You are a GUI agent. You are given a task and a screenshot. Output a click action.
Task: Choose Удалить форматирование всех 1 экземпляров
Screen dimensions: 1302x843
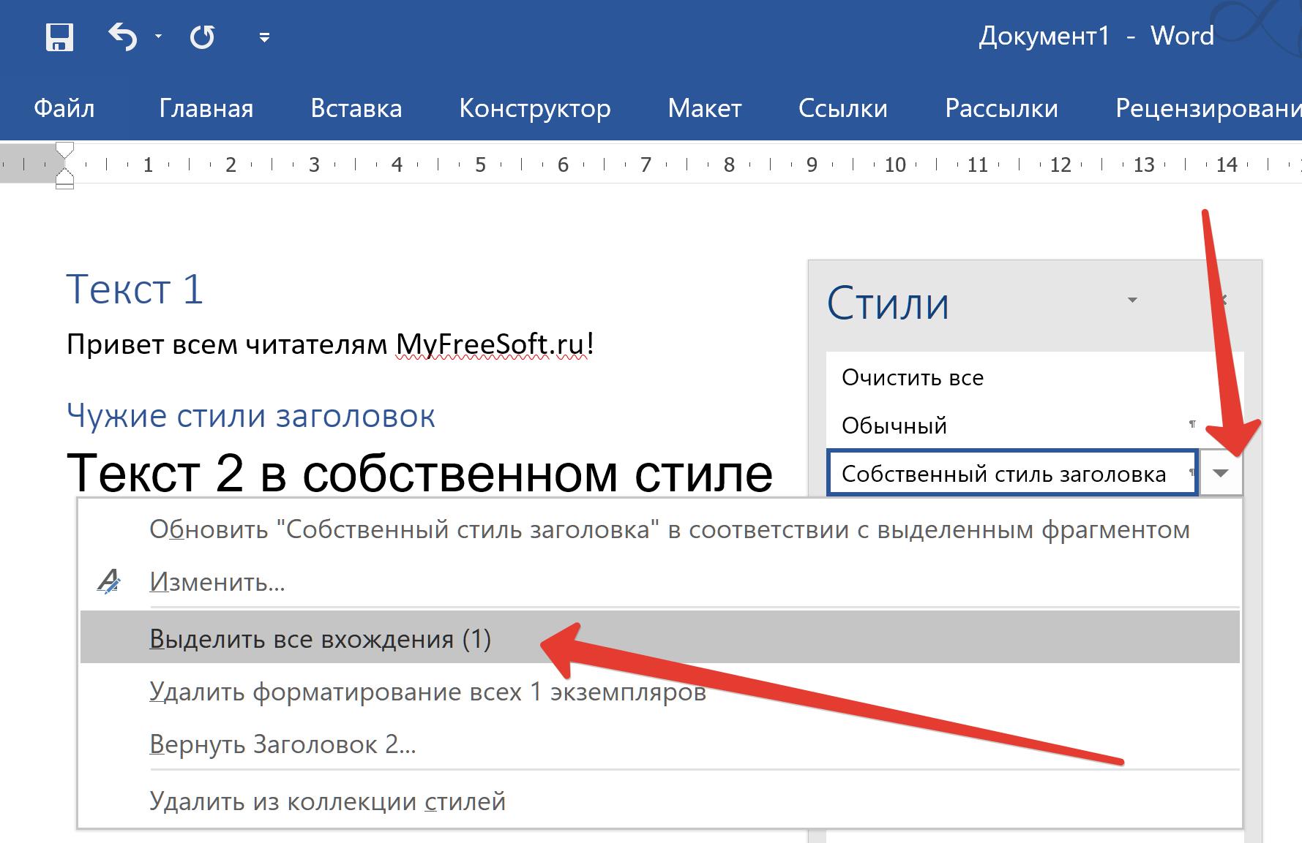coord(660,691)
